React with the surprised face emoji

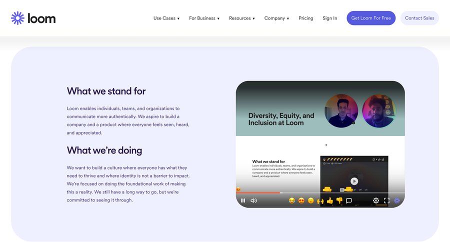point(310,200)
